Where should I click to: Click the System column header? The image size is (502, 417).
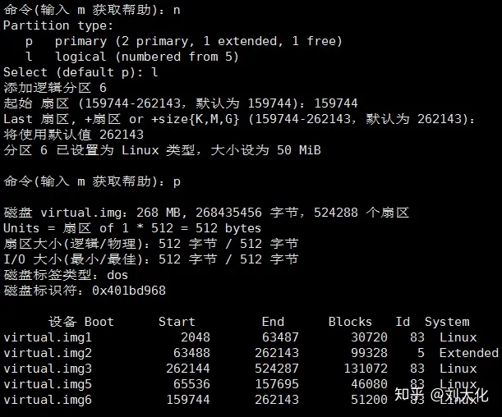(x=447, y=322)
